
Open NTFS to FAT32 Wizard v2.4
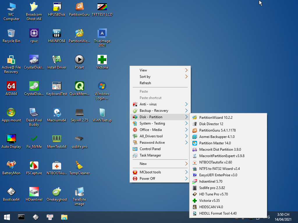(228, 169)
